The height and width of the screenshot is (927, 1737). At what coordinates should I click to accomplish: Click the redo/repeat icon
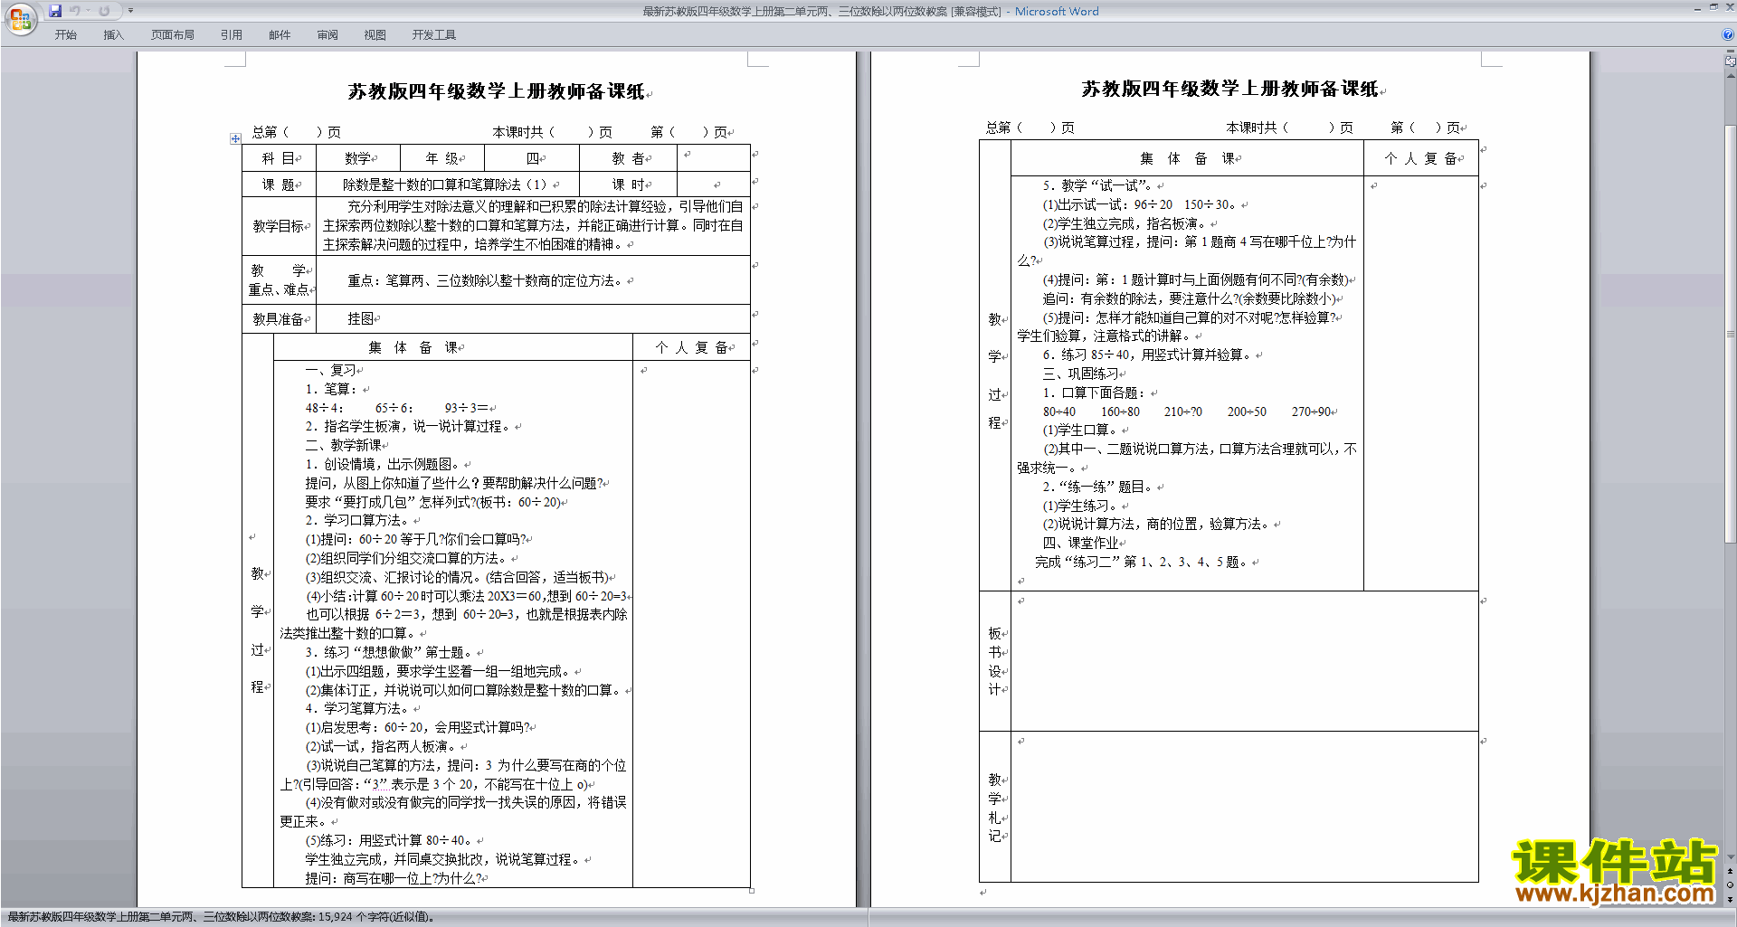(x=104, y=11)
